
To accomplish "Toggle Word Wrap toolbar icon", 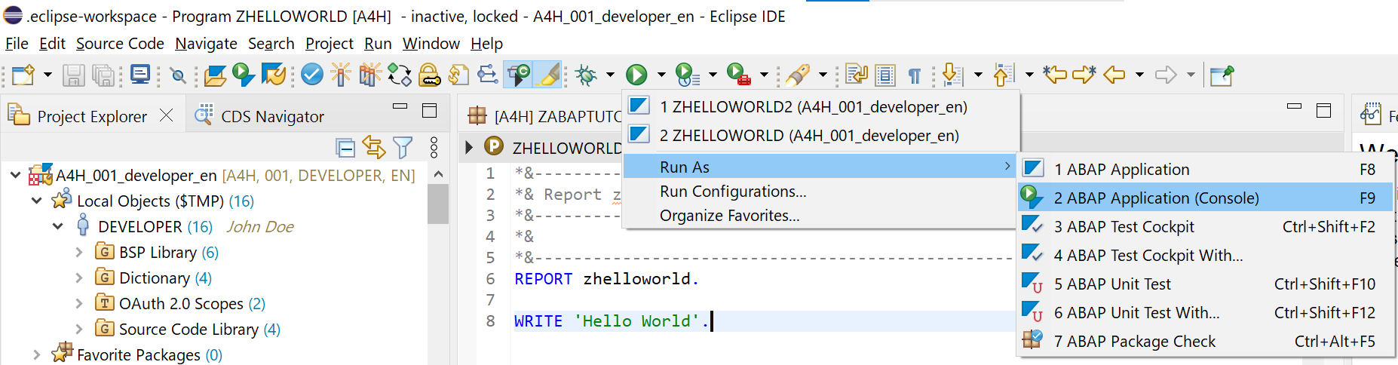I will 857,74.
